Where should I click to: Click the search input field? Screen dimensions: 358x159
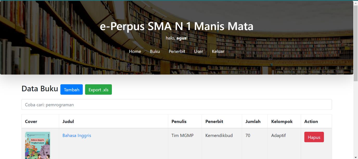pos(177,104)
